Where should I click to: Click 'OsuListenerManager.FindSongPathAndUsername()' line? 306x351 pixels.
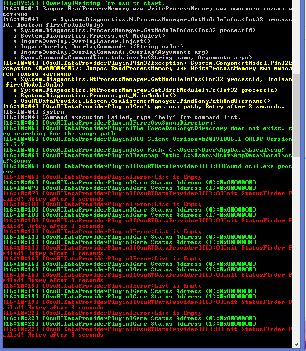coord(142,101)
